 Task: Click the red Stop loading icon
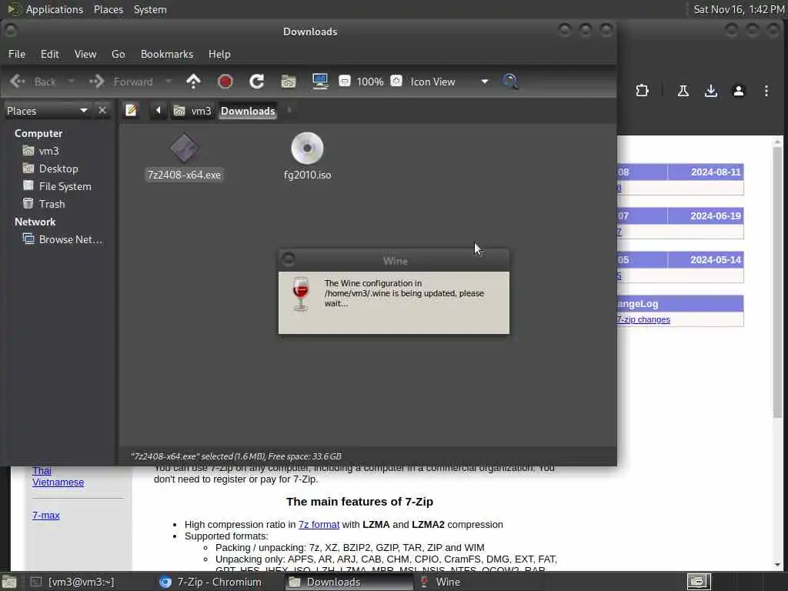(x=225, y=82)
